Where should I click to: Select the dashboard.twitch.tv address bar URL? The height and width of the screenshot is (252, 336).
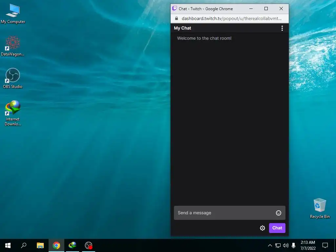click(231, 18)
